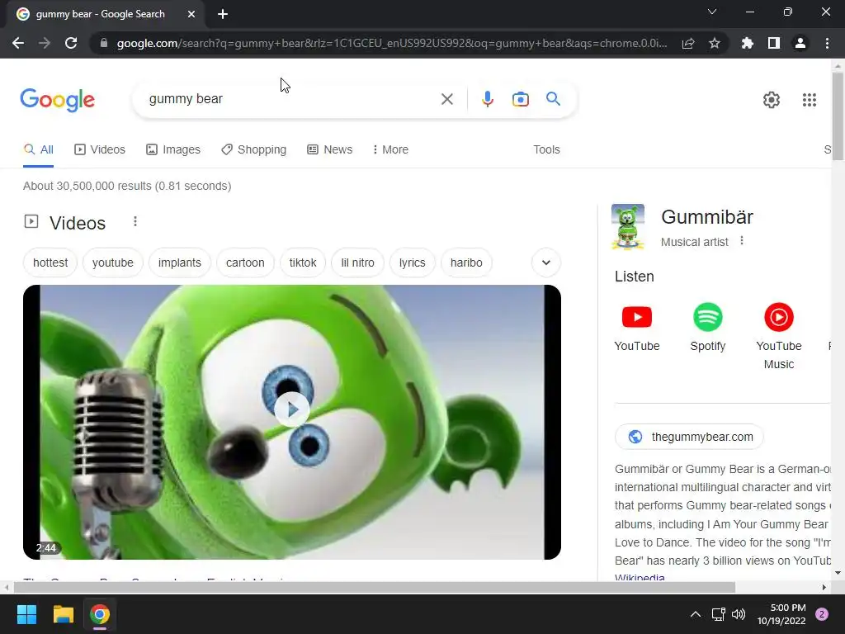845x634 pixels.
Task: Switch to the News tab
Action: 330,150
